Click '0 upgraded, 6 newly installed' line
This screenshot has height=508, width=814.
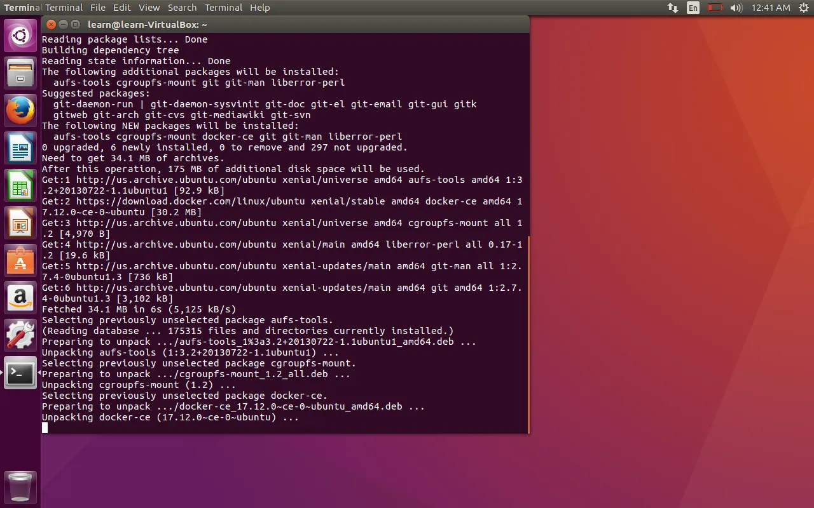225,147
